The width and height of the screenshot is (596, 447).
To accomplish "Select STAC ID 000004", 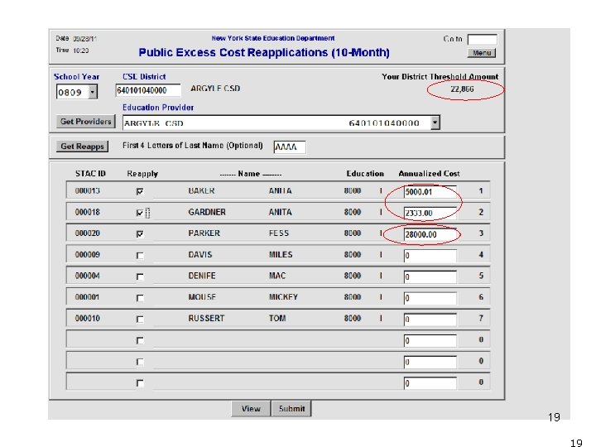I will pyautogui.click(x=88, y=276).
